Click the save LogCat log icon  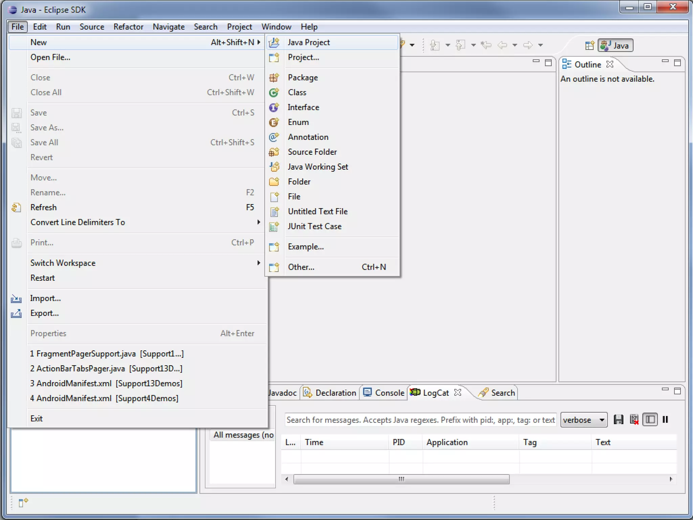click(618, 420)
